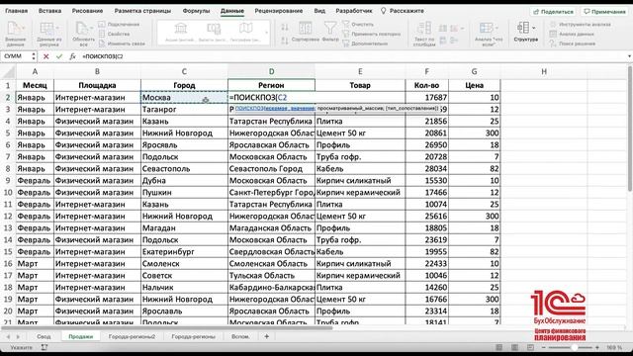Switch to the Свод sheet tab
The image size is (633, 356).
point(44,336)
